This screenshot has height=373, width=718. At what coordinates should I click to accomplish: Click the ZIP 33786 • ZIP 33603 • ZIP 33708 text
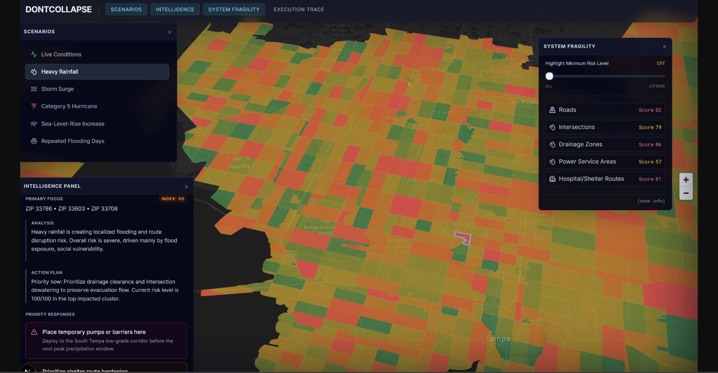pos(72,209)
